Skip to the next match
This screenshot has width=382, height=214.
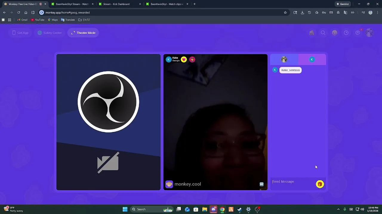pyautogui.click(x=261, y=184)
